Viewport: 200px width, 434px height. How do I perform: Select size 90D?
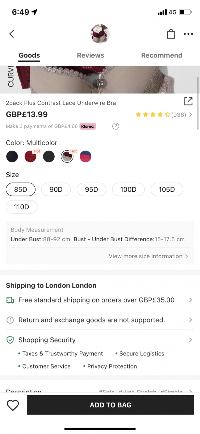(x=56, y=189)
